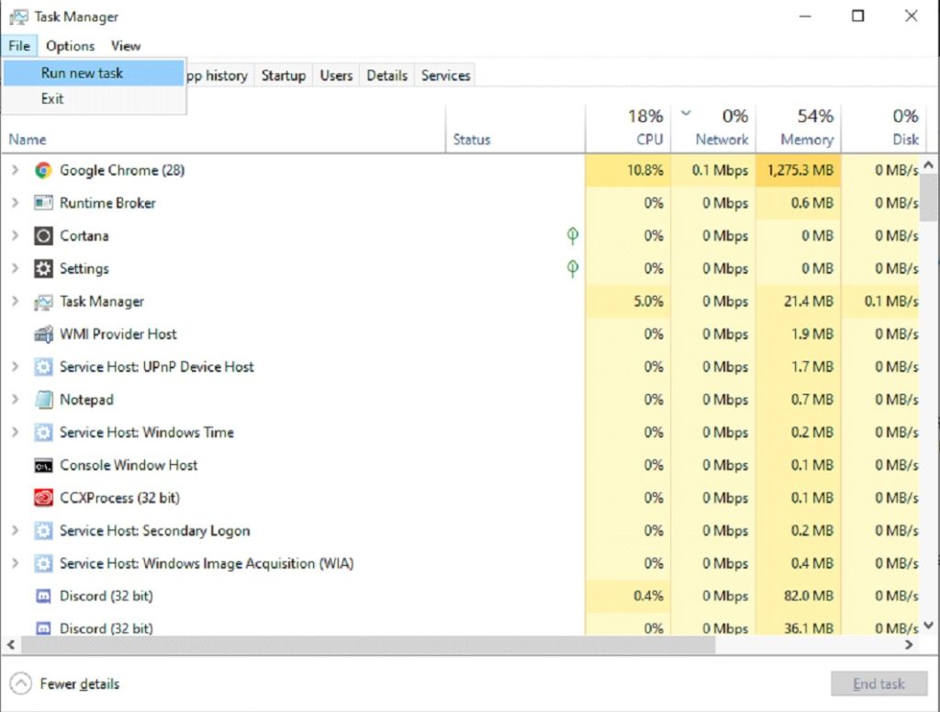Select the Google Chrome 1,275.3 MB memory cell
940x712 pixels.
(799, 170)
